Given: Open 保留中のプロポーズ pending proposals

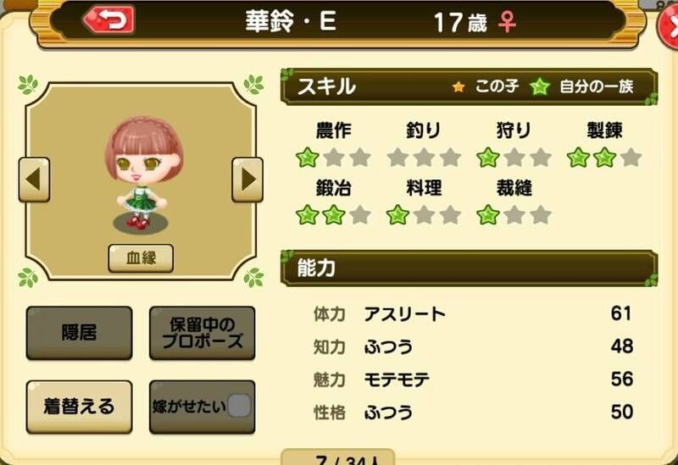Looking at the screenshot, I should pos(202,333).
